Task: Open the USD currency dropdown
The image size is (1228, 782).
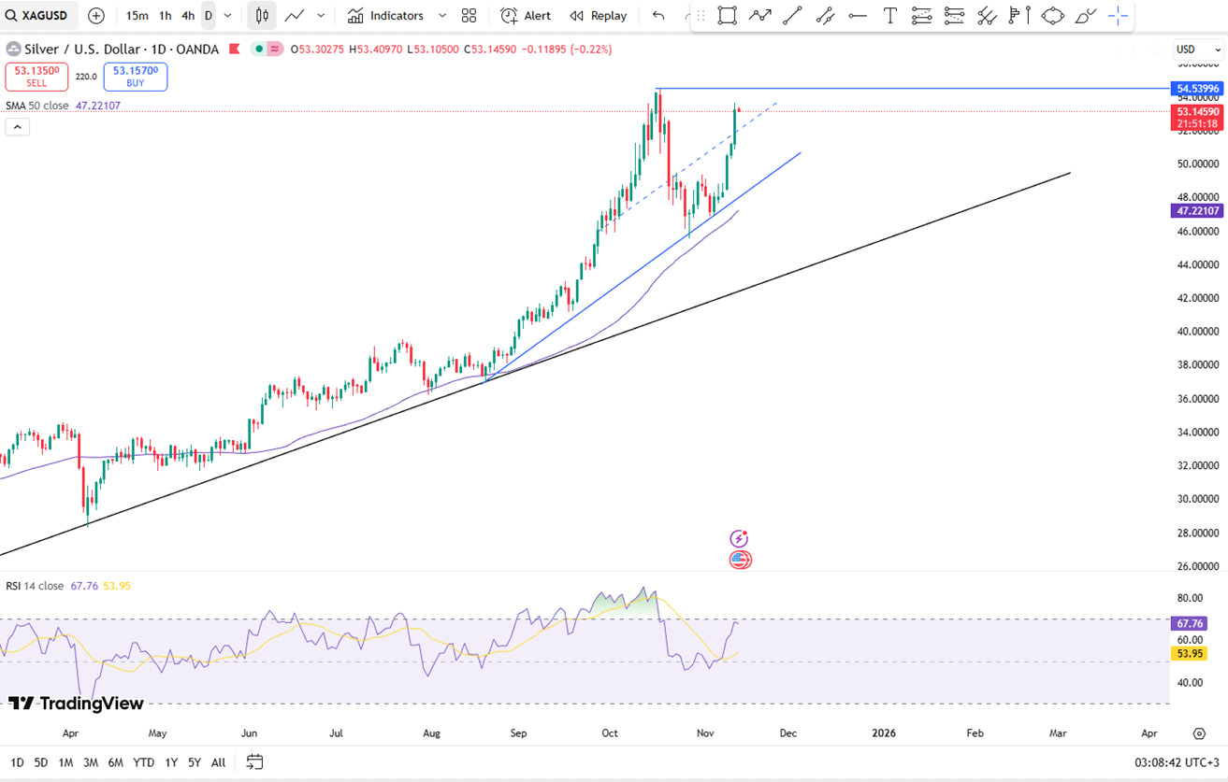Action: [x=1199, y=50]
